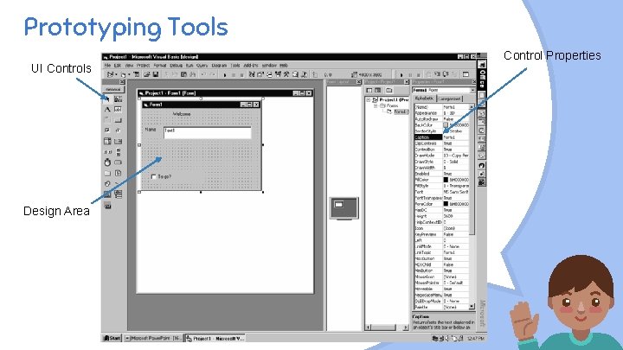Click the View Code icon in Project Explorer
This screenshot has width=623, height=350.
tap(369, 91)
